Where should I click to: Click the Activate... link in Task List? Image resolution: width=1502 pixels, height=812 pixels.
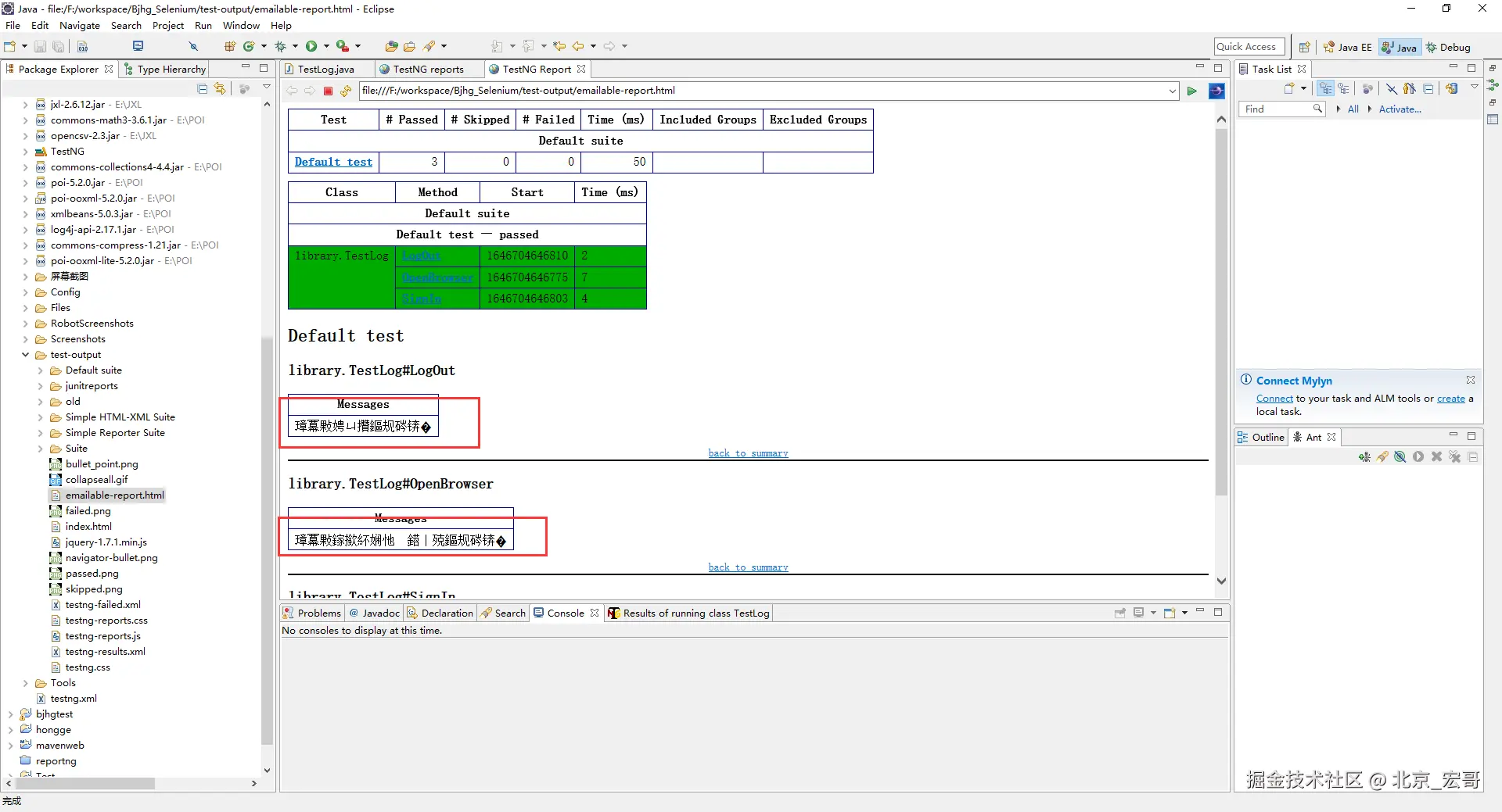[1400, 109]
